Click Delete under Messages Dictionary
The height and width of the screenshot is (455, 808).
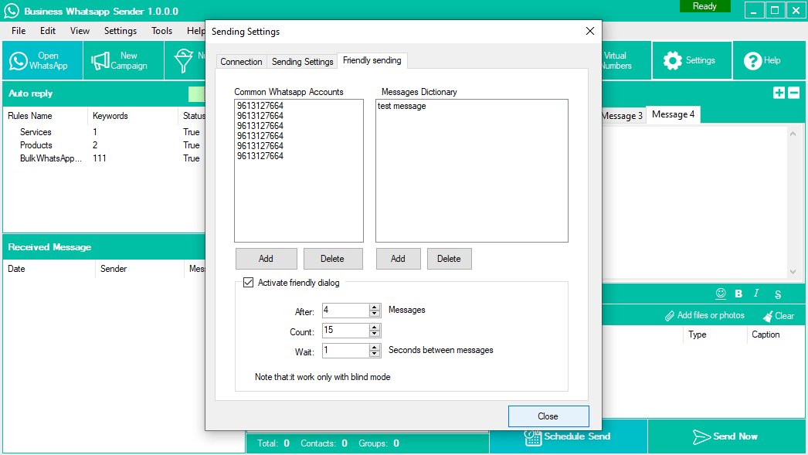pos(449,259)
